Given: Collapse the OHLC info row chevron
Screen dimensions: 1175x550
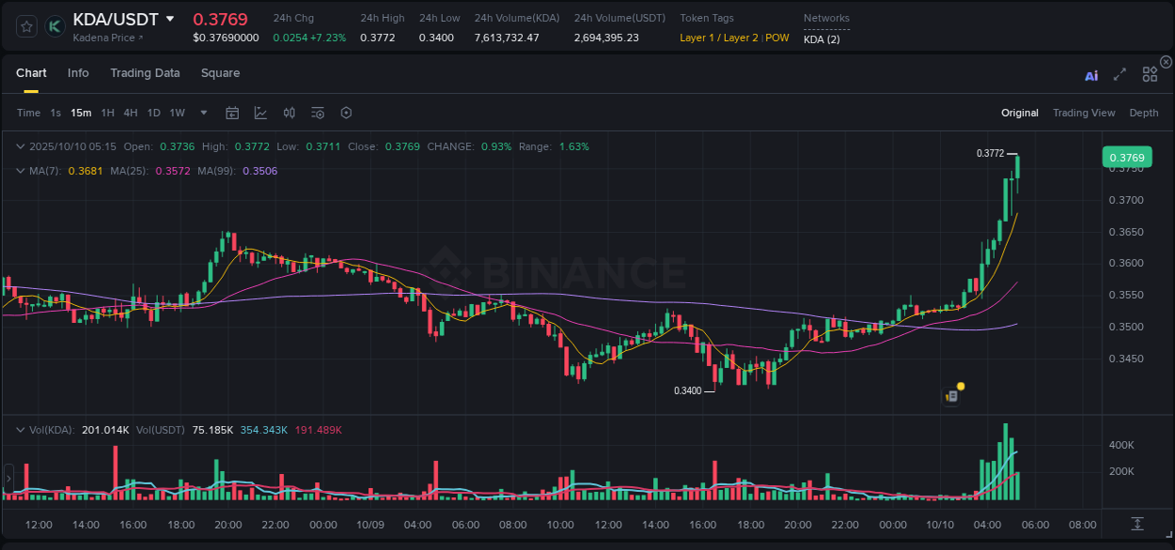Looking at the screenshot, I should tap(21, 146).
